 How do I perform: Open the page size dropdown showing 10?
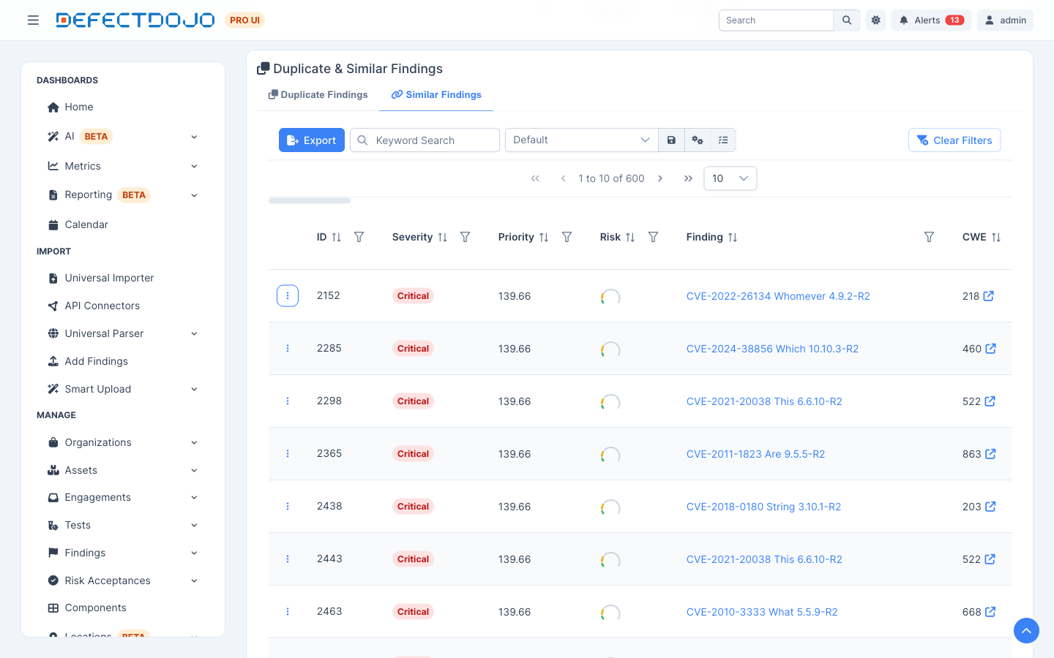pos(730,178)
